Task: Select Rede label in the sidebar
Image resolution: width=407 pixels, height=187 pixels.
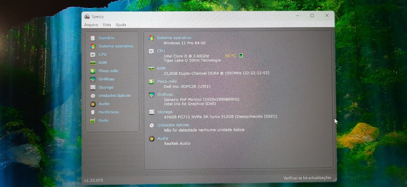Action: click(103, 120)
